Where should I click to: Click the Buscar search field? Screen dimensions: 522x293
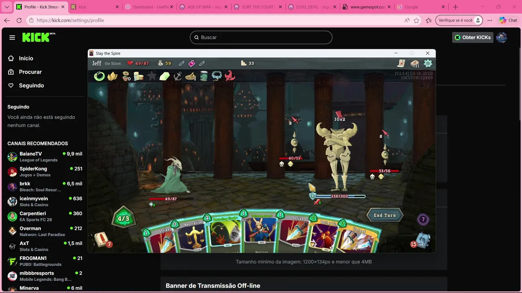[x=261, y=37]
